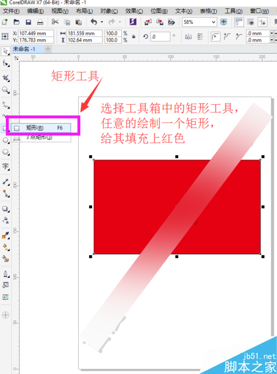Viewport: 277px width, 374px height.
Task: Open the 效果(C) menu
Action: pos(134,11)
